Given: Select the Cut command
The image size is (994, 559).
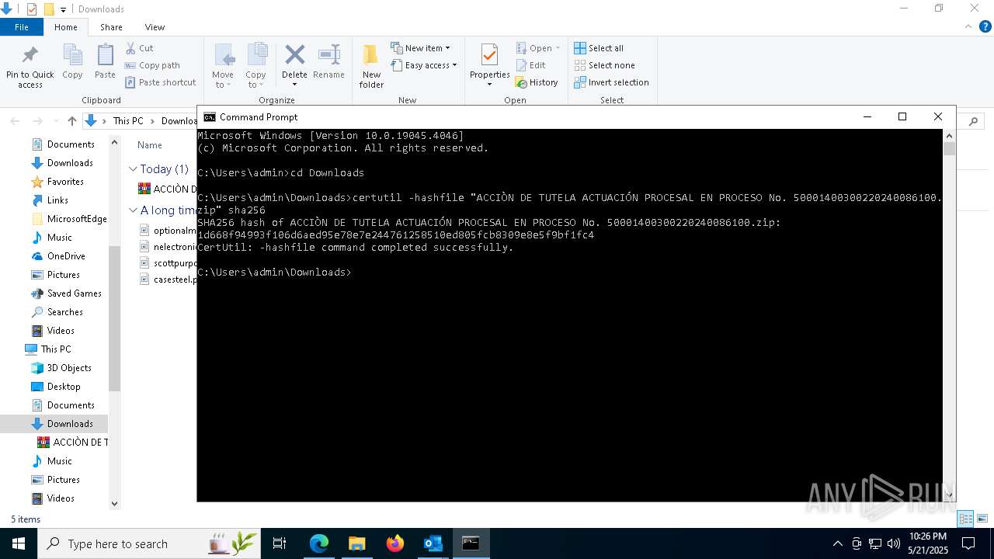Looking at the screenshot, I should point(139,48).
